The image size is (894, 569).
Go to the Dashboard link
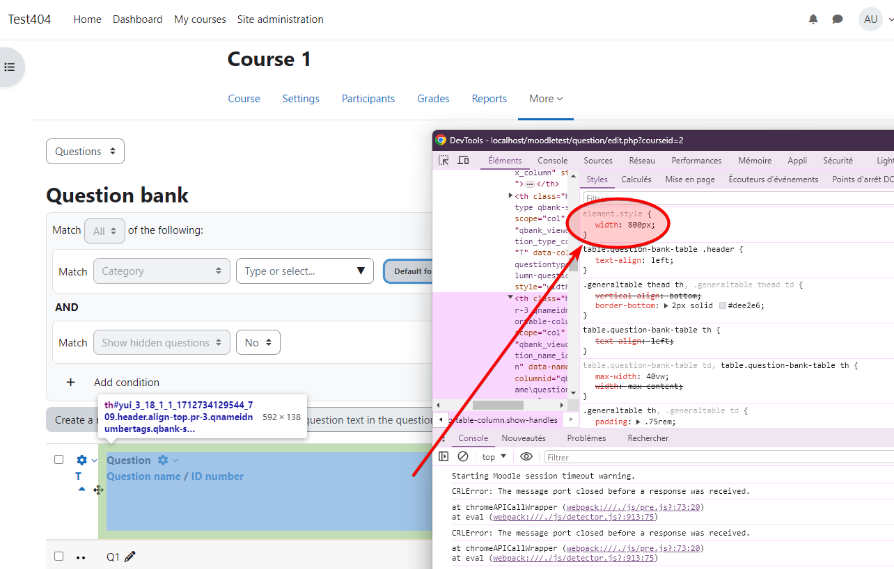click(137, 19)
